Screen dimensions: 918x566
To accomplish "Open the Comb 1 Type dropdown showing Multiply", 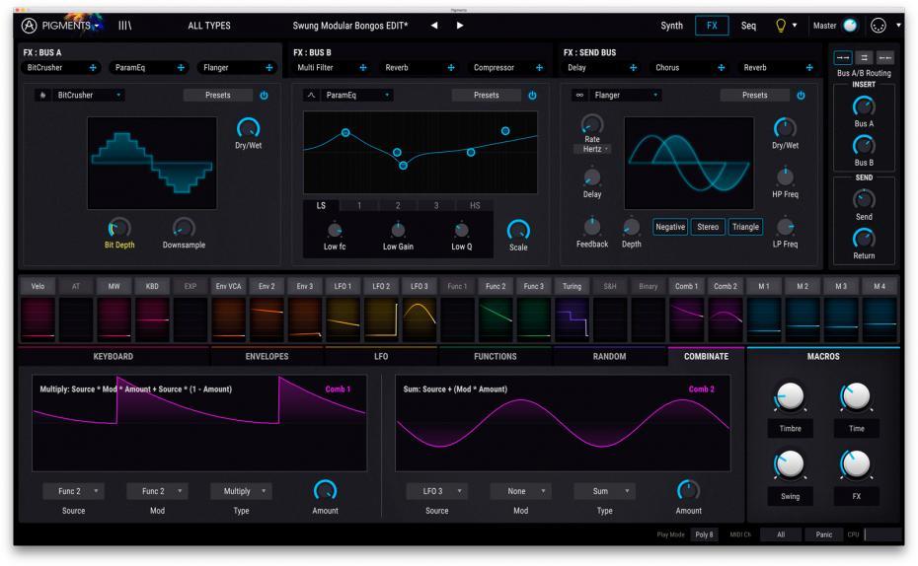I will pyautogui.click(x=241, y=491).
